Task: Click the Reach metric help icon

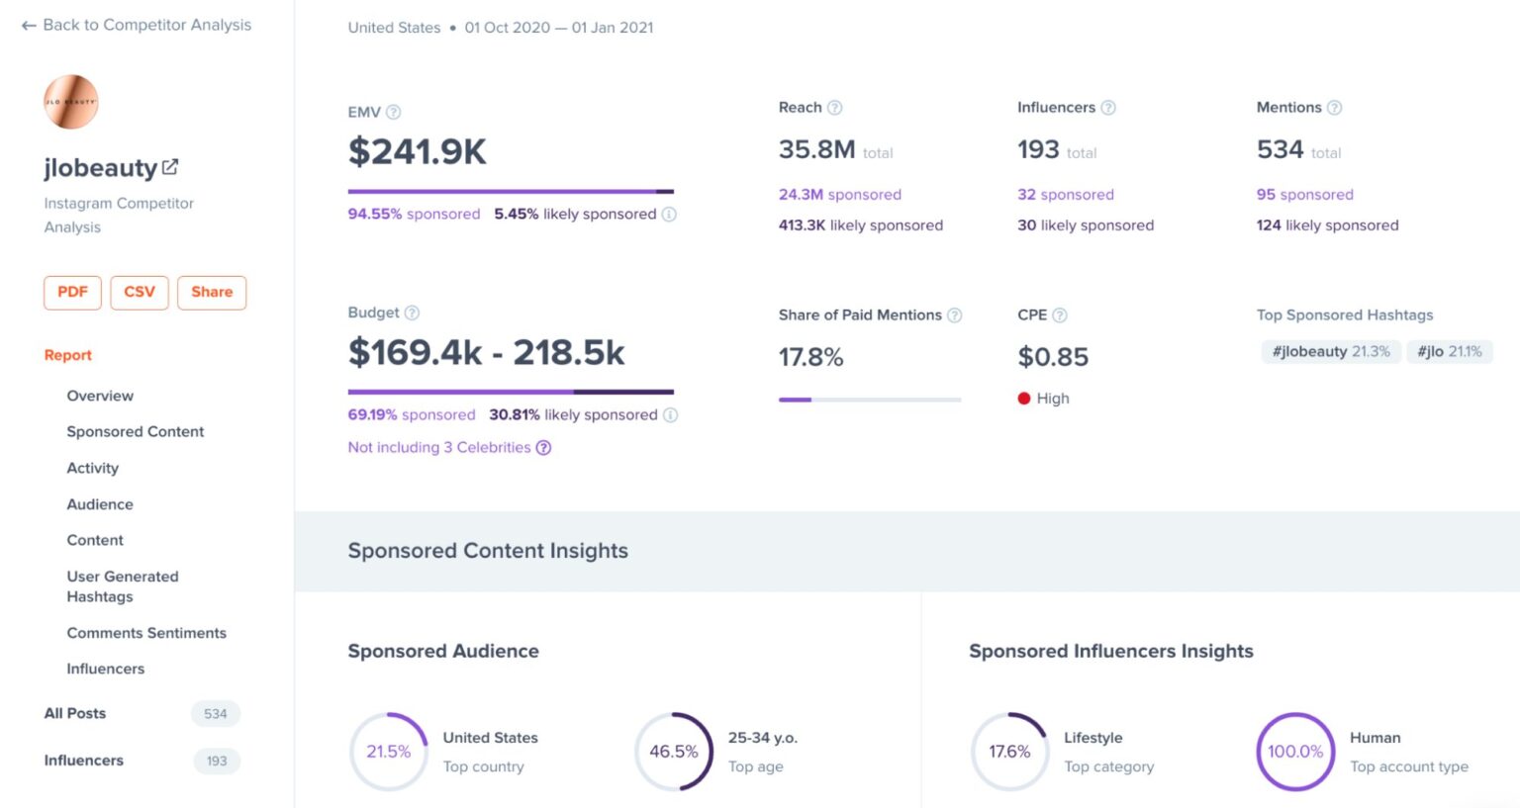Action: click(x=834, y=107)
